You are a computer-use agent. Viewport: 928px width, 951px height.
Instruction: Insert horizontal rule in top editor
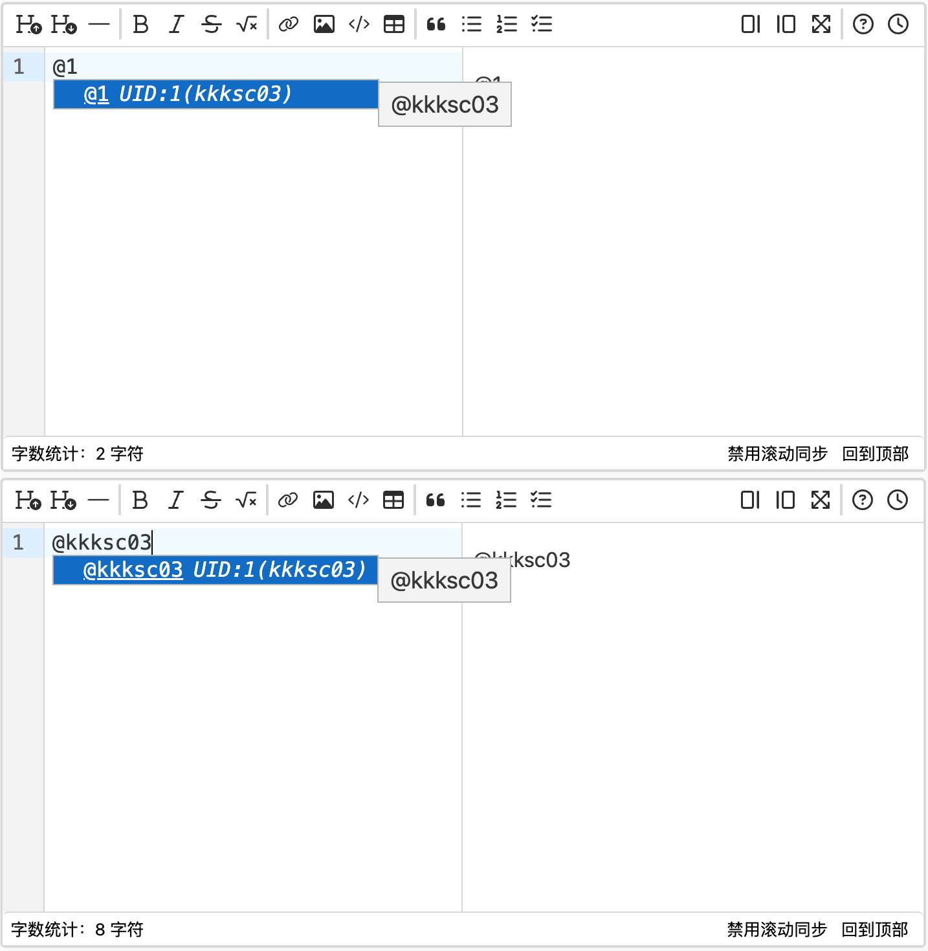[99, 25]
